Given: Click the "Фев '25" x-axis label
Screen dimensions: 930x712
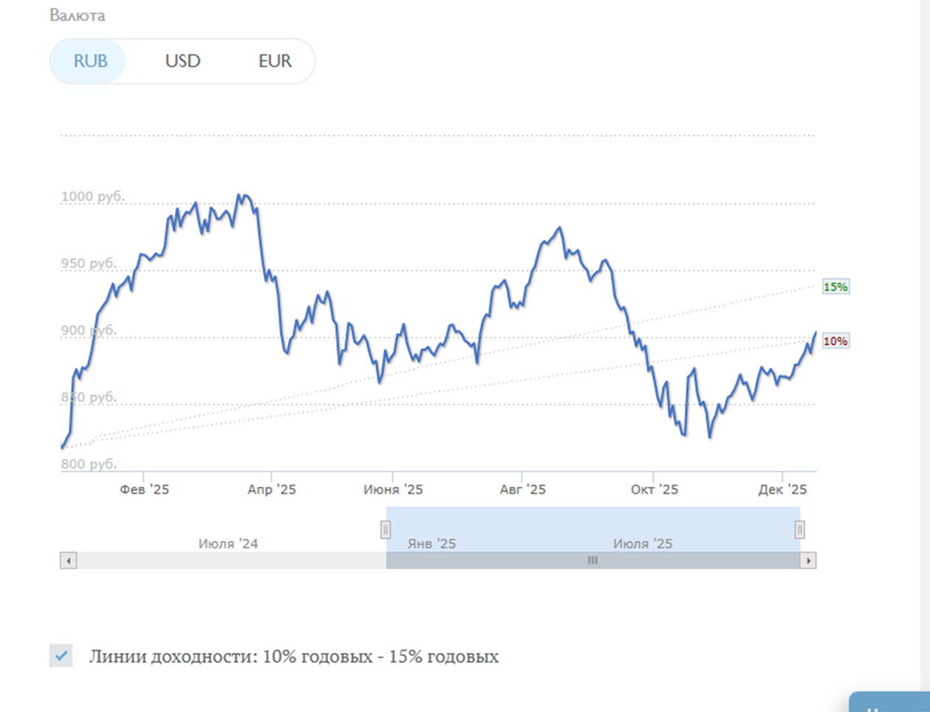Looking at the screenshot, I should 144,490.
